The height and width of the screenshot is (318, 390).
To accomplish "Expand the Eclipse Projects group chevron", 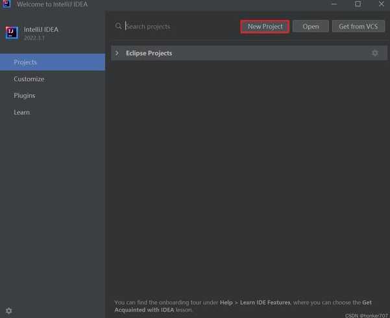I will tap(117, 53).
